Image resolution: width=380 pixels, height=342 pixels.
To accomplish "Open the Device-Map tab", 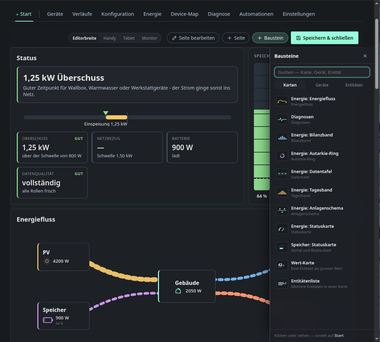I will pos(185,14).
